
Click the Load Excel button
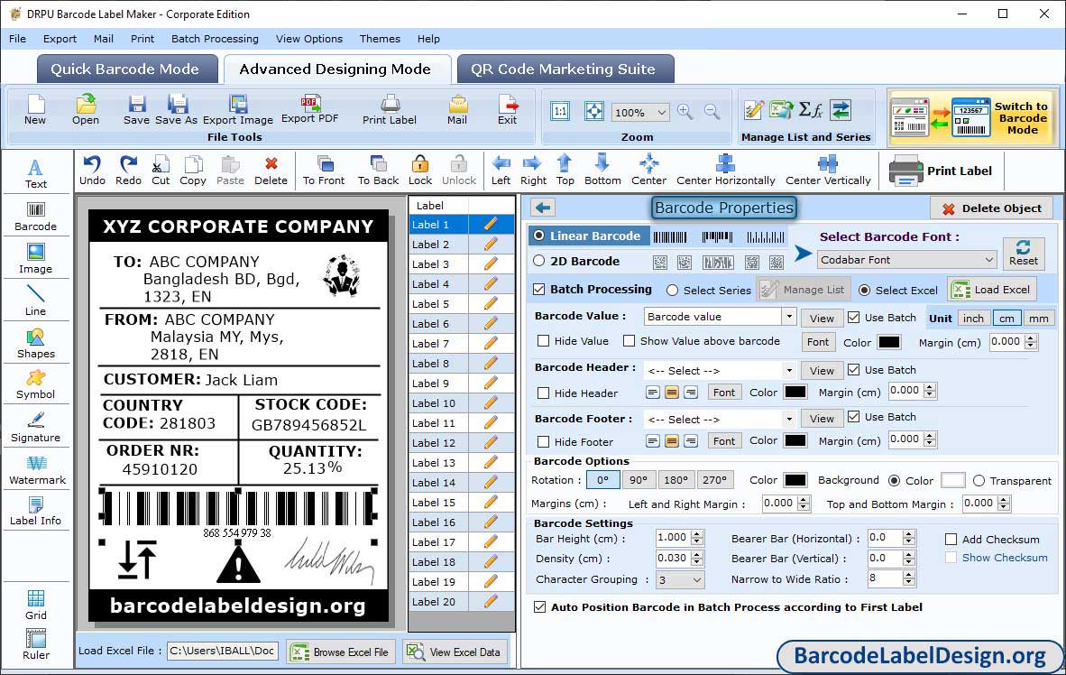tap(993, 289)
